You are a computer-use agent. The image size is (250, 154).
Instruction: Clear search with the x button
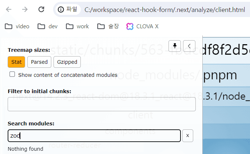187,136
